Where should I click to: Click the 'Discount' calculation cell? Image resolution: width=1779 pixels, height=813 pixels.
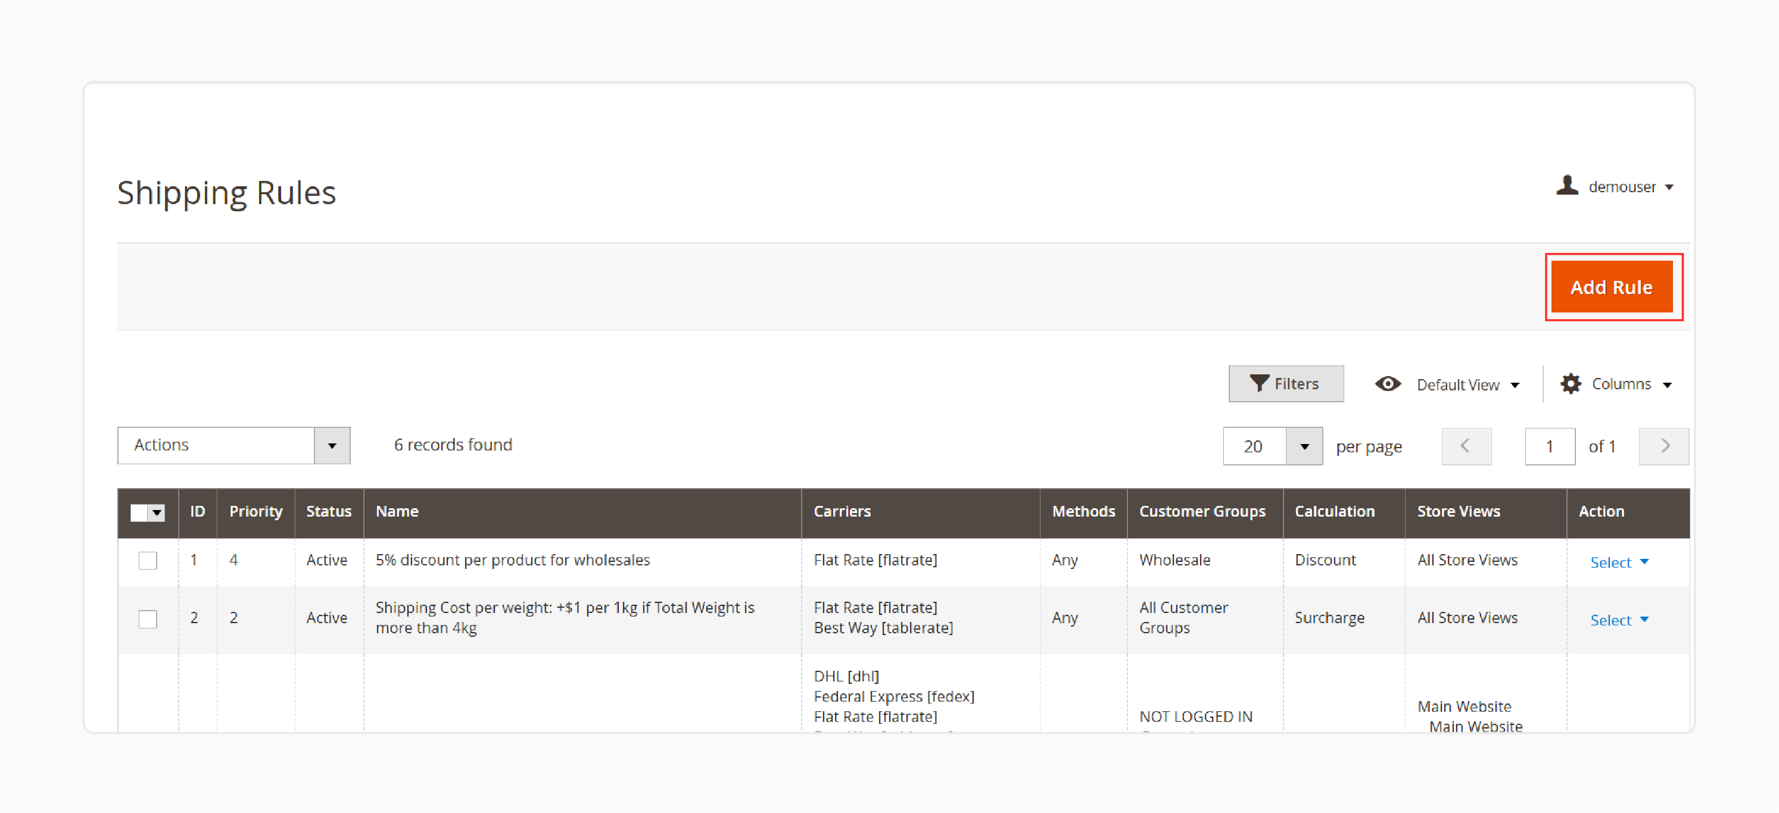tap(1325, 559)
